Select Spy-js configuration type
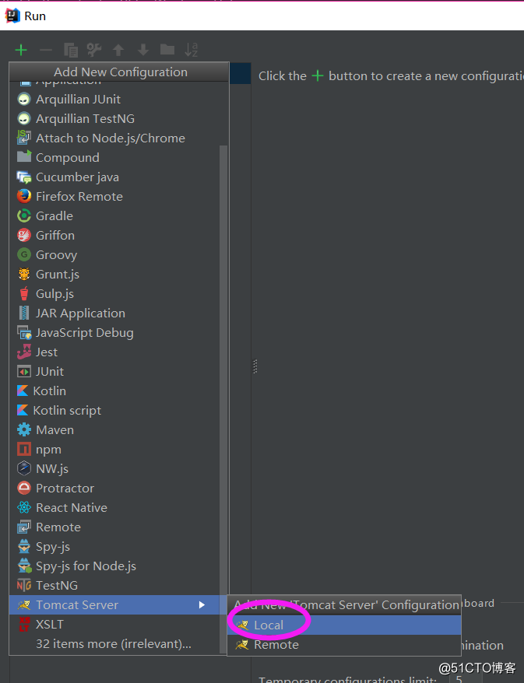 click(x=114, y=546)
